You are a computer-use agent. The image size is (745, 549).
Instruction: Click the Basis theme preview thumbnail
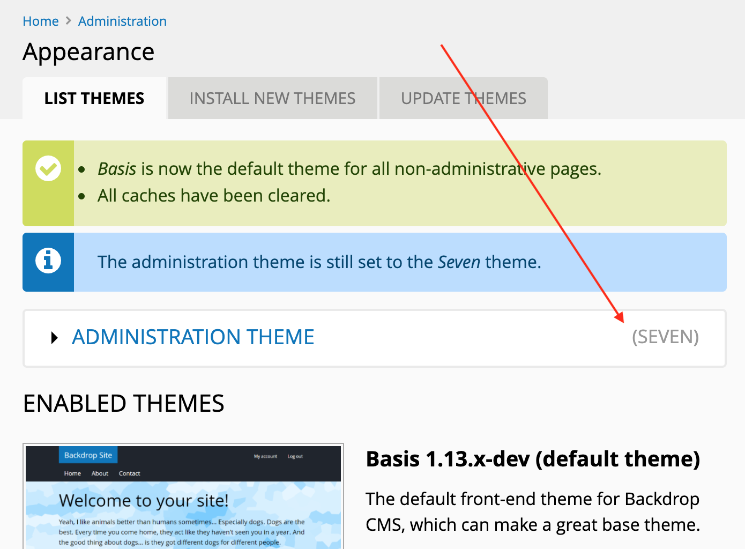183,496
